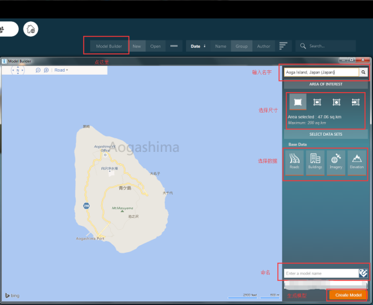Toggle the Roads data set
This screenshot has width=373, height=305.
pos(295,162)
